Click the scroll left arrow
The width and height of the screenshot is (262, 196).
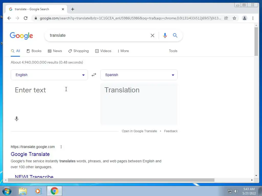pos(6,180)
